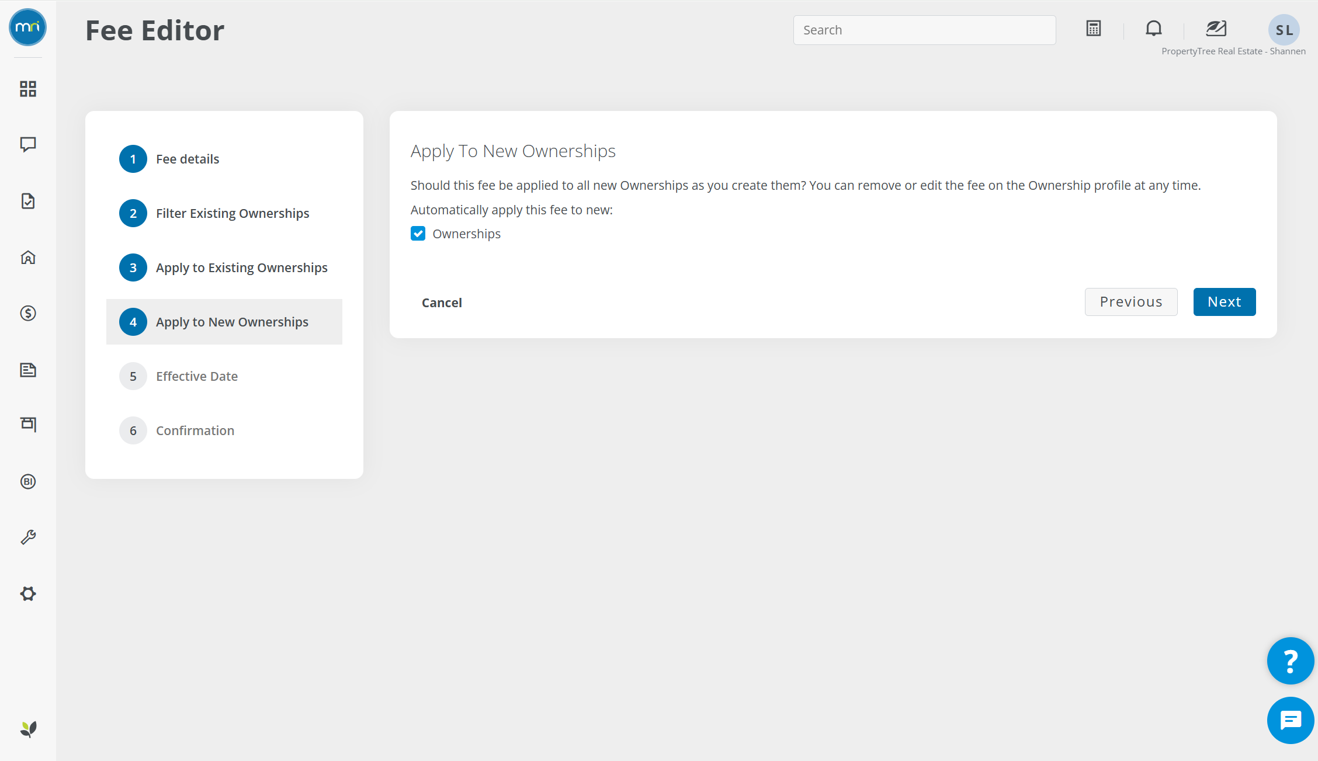Open the messages speech bubble icon
The height and width of the screenshot is (761, 1318).
(28, 144)
